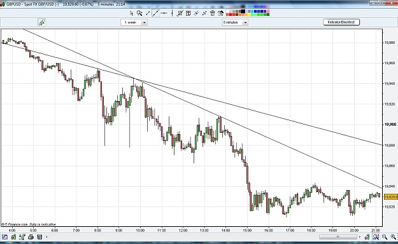The height and width of the screenshot is (244, 398).
Task: Print the chart using printer icon
Action: [x=31, y=237]
